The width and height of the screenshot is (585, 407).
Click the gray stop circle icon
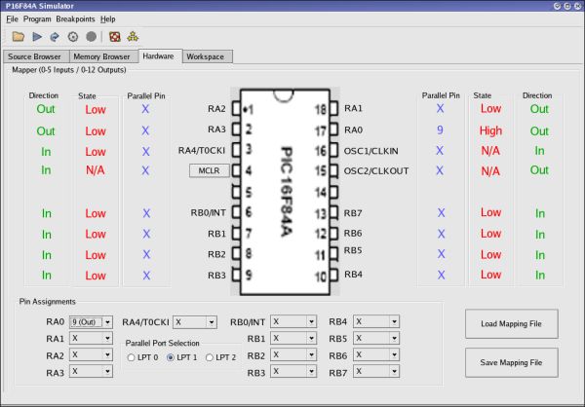point(91,37)
